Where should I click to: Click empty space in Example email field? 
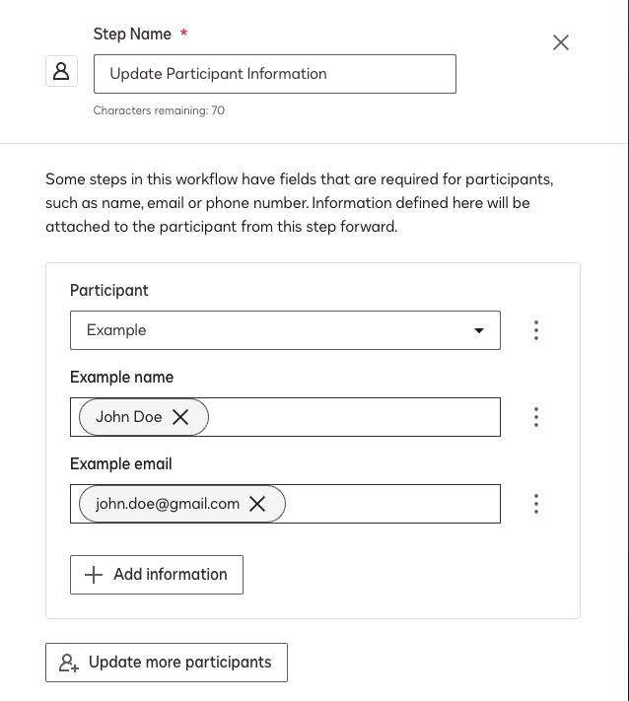392,504
